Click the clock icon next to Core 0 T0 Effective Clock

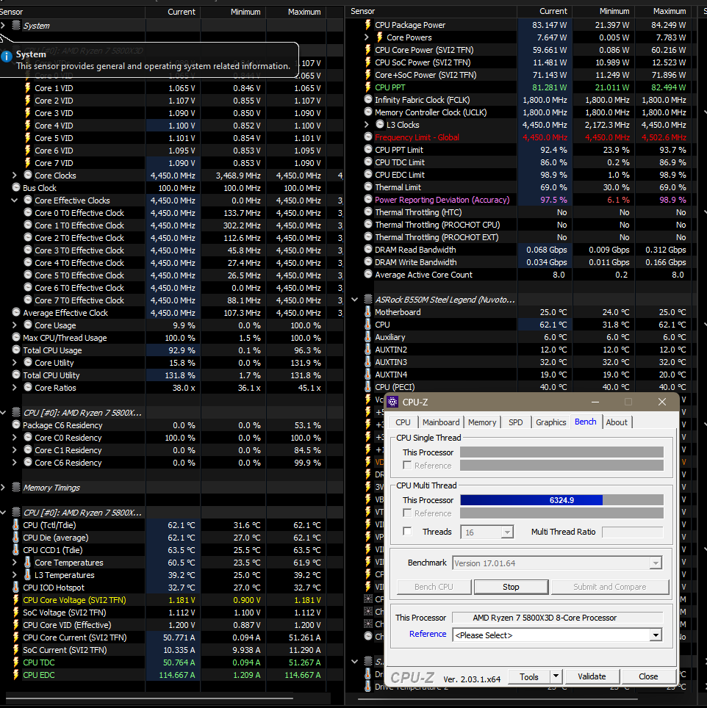pyautogui.click(x=28, y=212)
